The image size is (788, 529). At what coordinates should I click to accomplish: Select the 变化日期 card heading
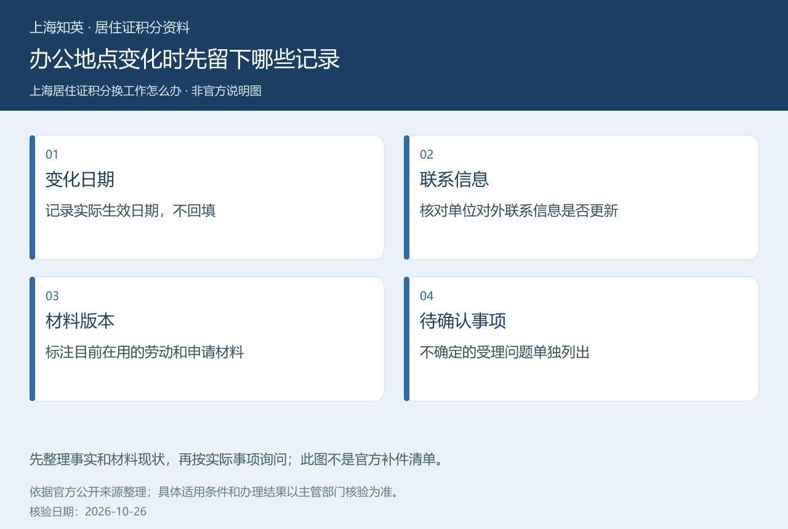(80, 180)
